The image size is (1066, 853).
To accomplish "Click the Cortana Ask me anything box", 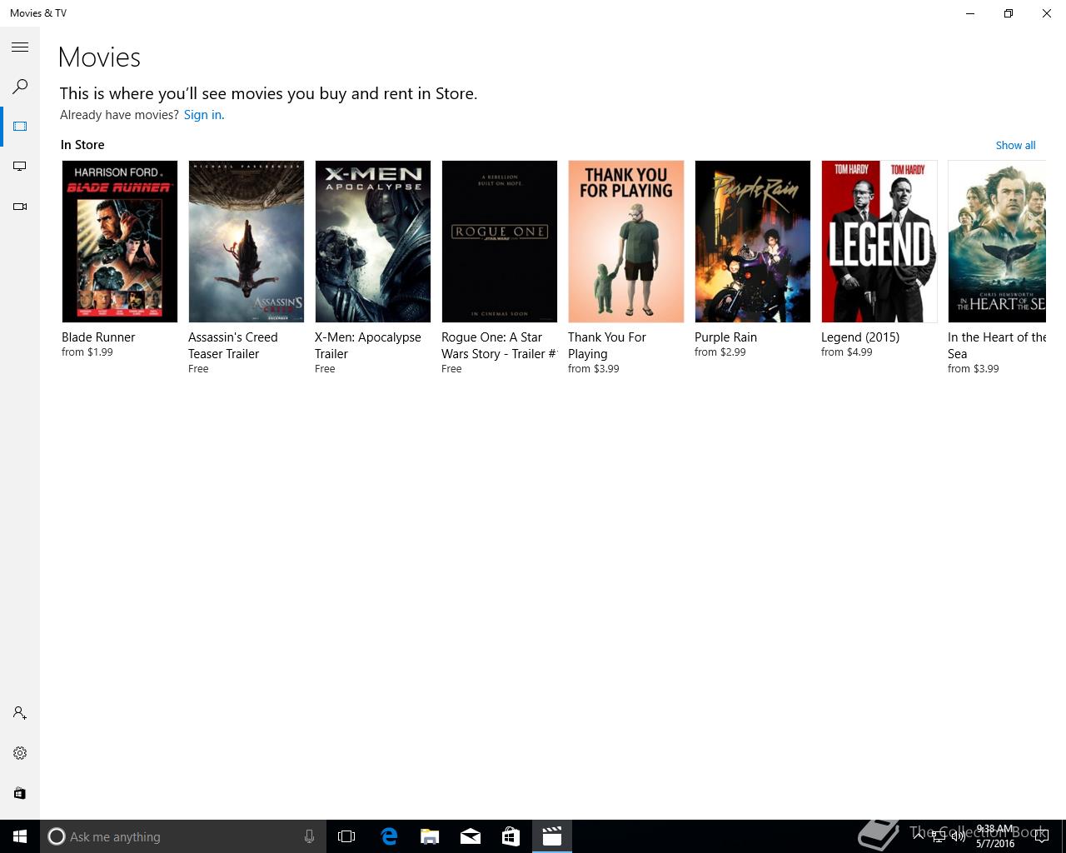I will (x=183, y=836).
